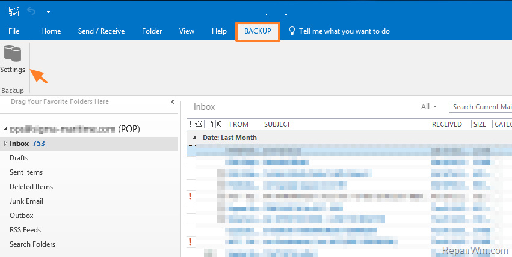
Task: Open the Drafts folder
Action: coord(19,158)
